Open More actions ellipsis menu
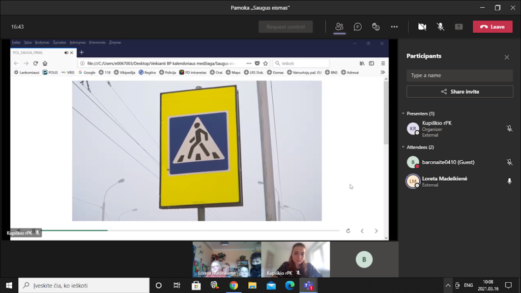Viewport: 521px width, 293px height. [x=394, y=27]
